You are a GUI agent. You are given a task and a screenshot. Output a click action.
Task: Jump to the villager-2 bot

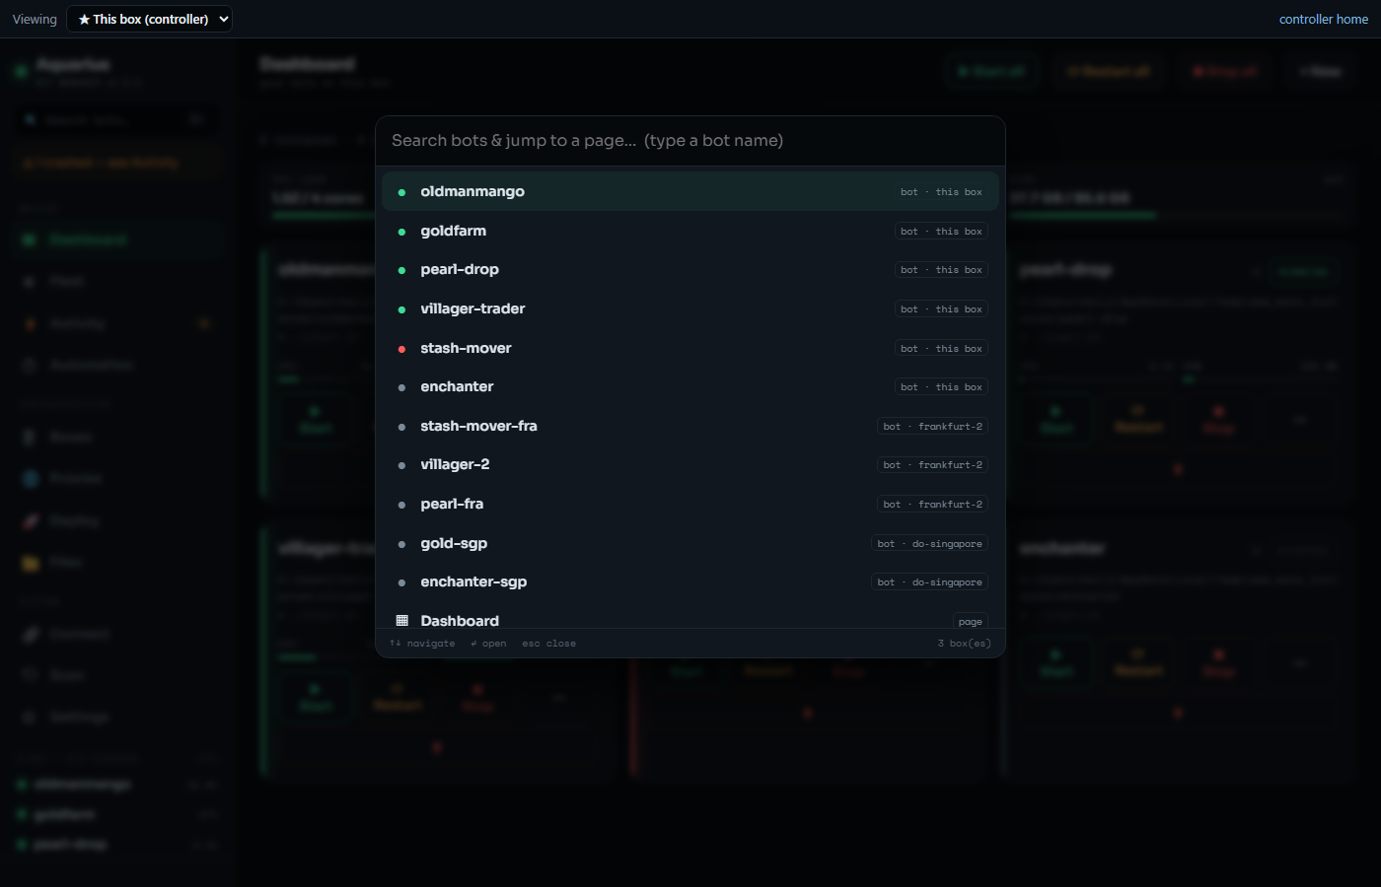(x=690, y=464)
